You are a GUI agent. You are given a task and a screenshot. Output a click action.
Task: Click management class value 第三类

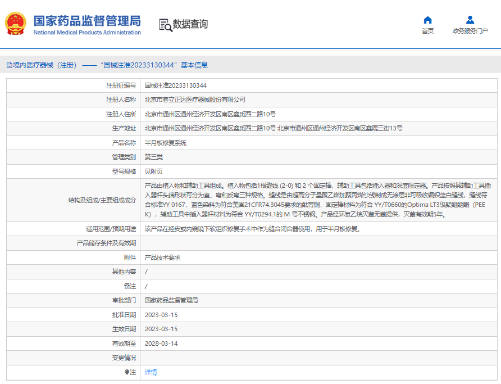154,157
